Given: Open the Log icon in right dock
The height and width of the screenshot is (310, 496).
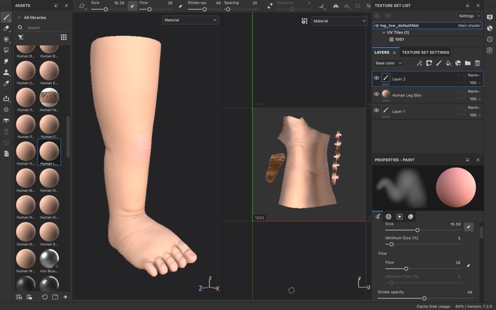Looking at the screenshot, I should [x=490, y=50].
